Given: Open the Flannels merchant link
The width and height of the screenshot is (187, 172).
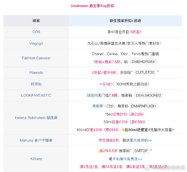Looking at the screenshot, I should [36, 73].
